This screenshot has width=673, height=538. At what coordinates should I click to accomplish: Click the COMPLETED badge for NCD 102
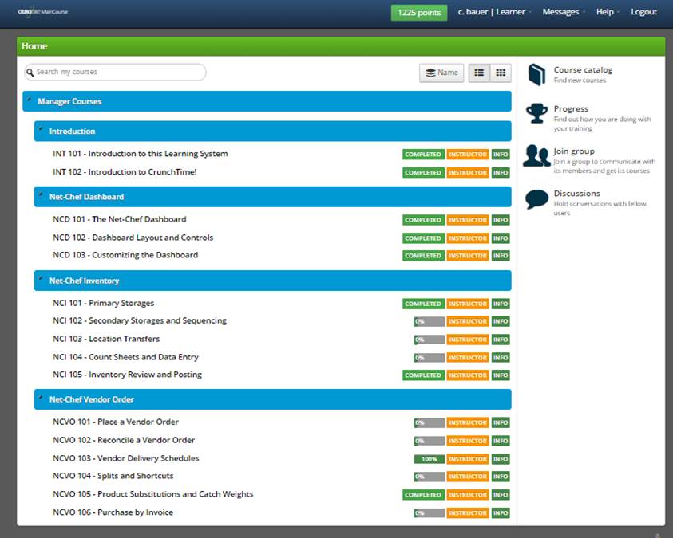point(423,238)
